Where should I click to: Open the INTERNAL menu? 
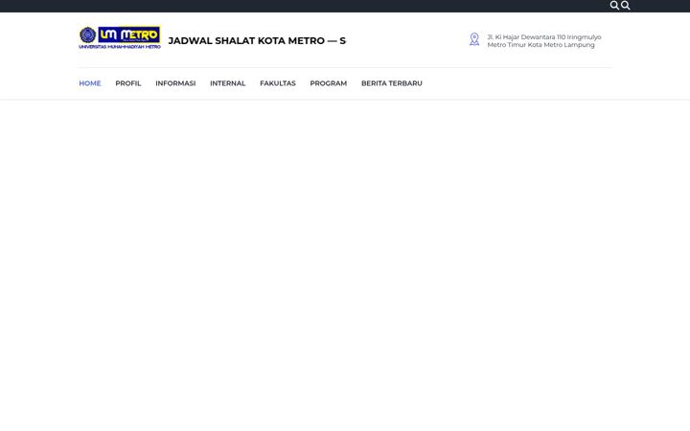click(227, 83)
